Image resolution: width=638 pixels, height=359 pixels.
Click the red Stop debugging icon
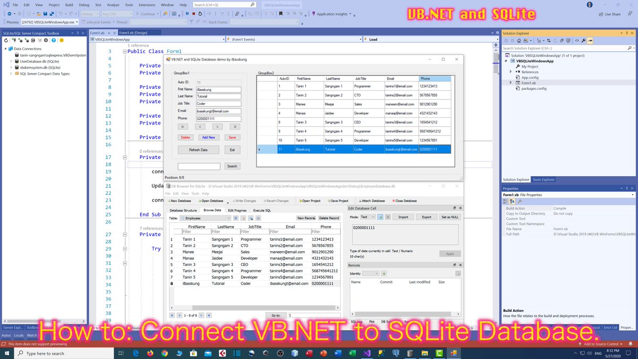[193, 14]
